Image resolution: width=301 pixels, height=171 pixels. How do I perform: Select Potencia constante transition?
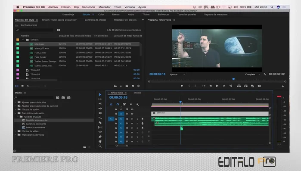click(35, 127)
